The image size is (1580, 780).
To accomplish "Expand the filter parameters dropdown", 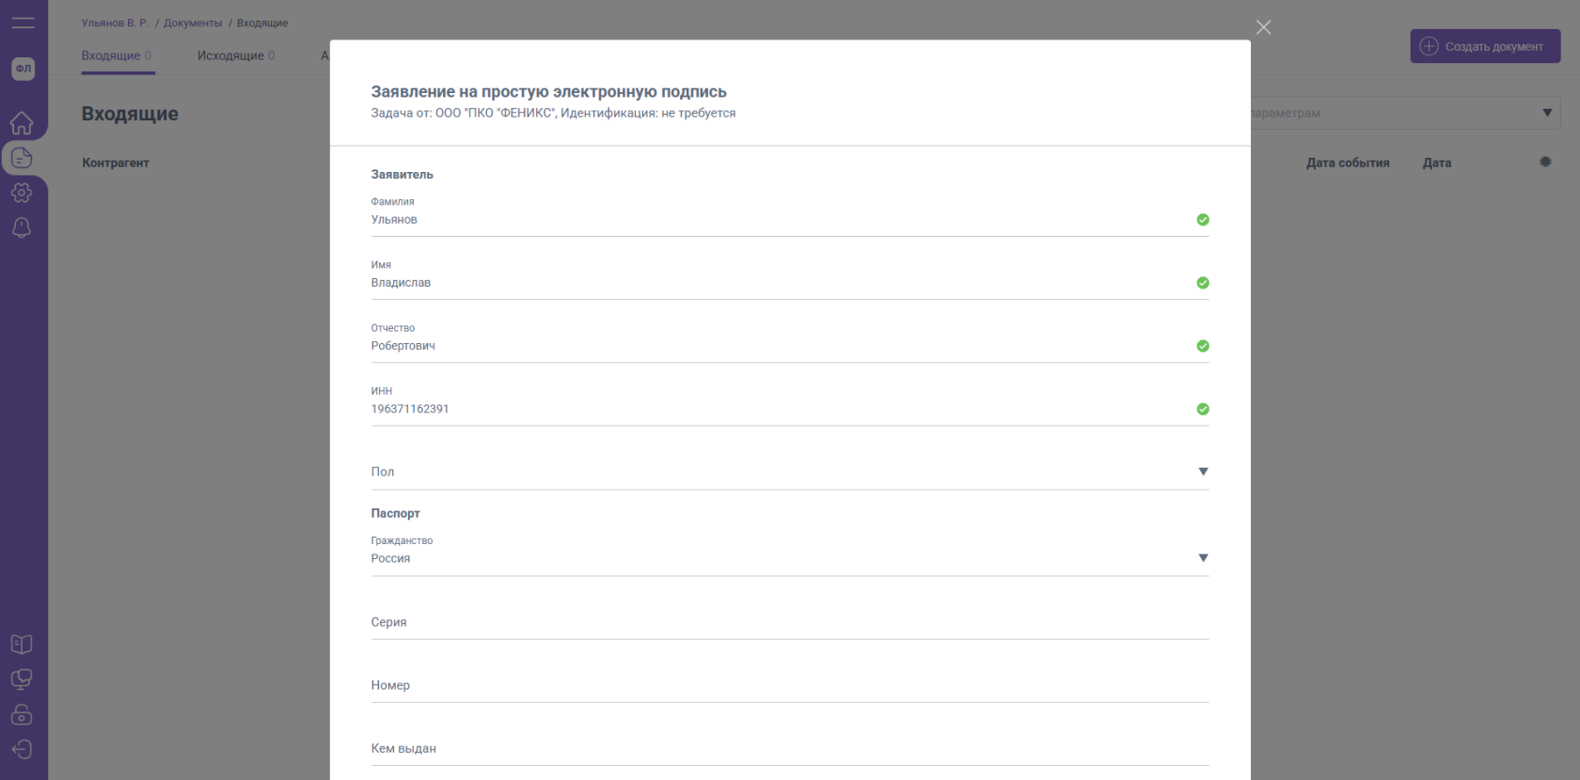I will (x=1547, y=113).
